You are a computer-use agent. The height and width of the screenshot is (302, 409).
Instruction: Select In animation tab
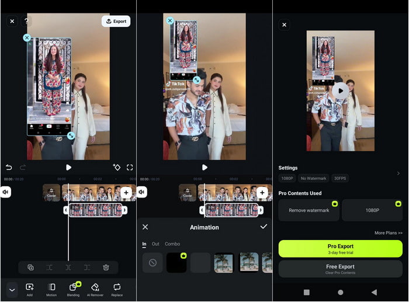coord(144,244)
